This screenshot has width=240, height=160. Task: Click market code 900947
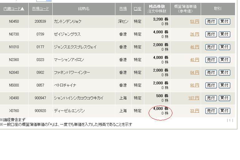pos(40,98)
